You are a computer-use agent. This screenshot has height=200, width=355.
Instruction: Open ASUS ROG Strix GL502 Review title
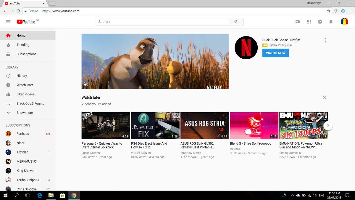(197, 145)
